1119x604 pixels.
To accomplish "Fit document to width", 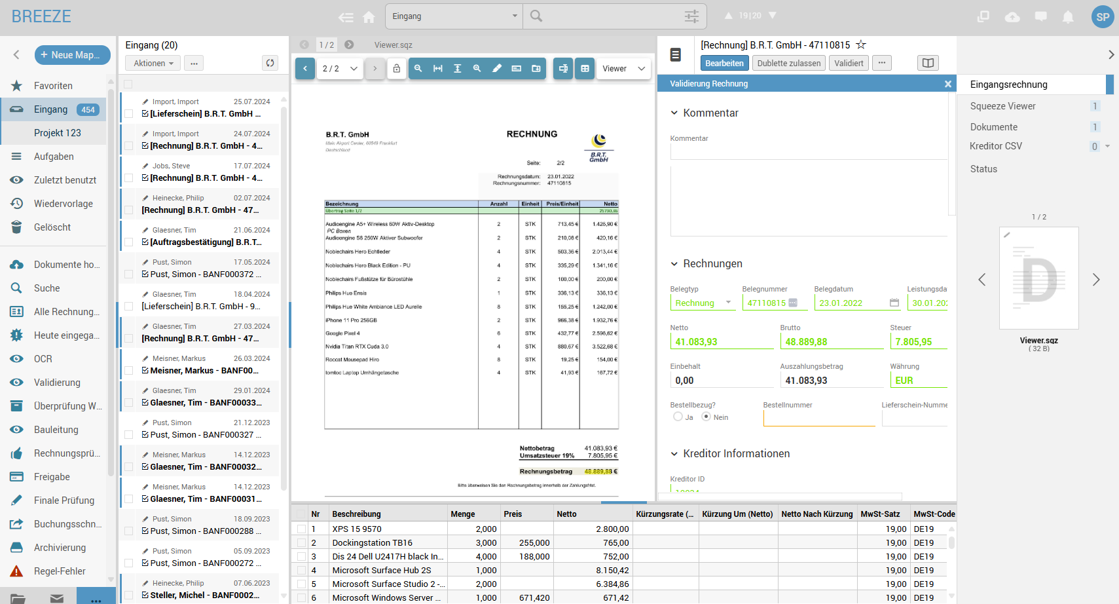I will pyautogui.click(x=438, y=68).
